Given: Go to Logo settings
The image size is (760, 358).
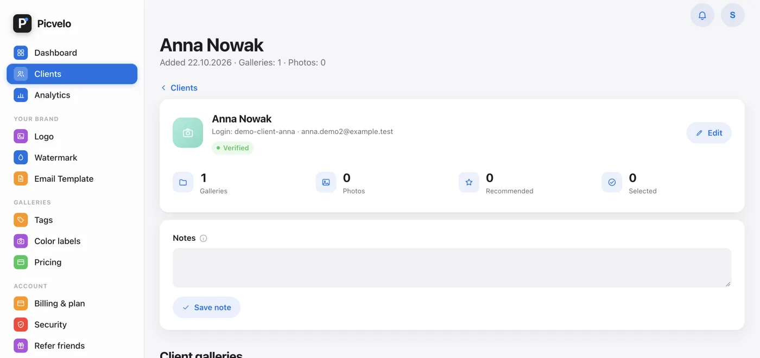Looking at the screenshot, I should pos(72,136).
